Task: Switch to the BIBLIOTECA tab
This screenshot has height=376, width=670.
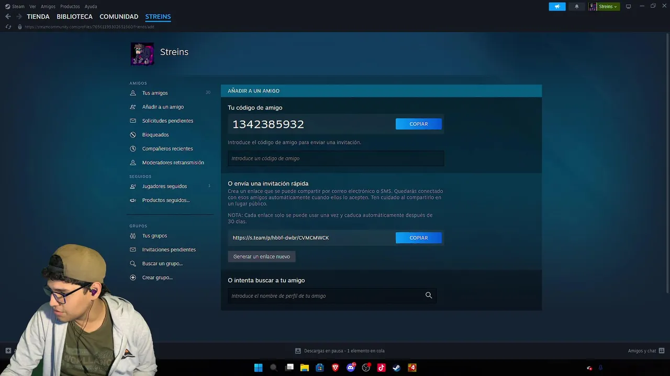Action: [x=74, y=17]
